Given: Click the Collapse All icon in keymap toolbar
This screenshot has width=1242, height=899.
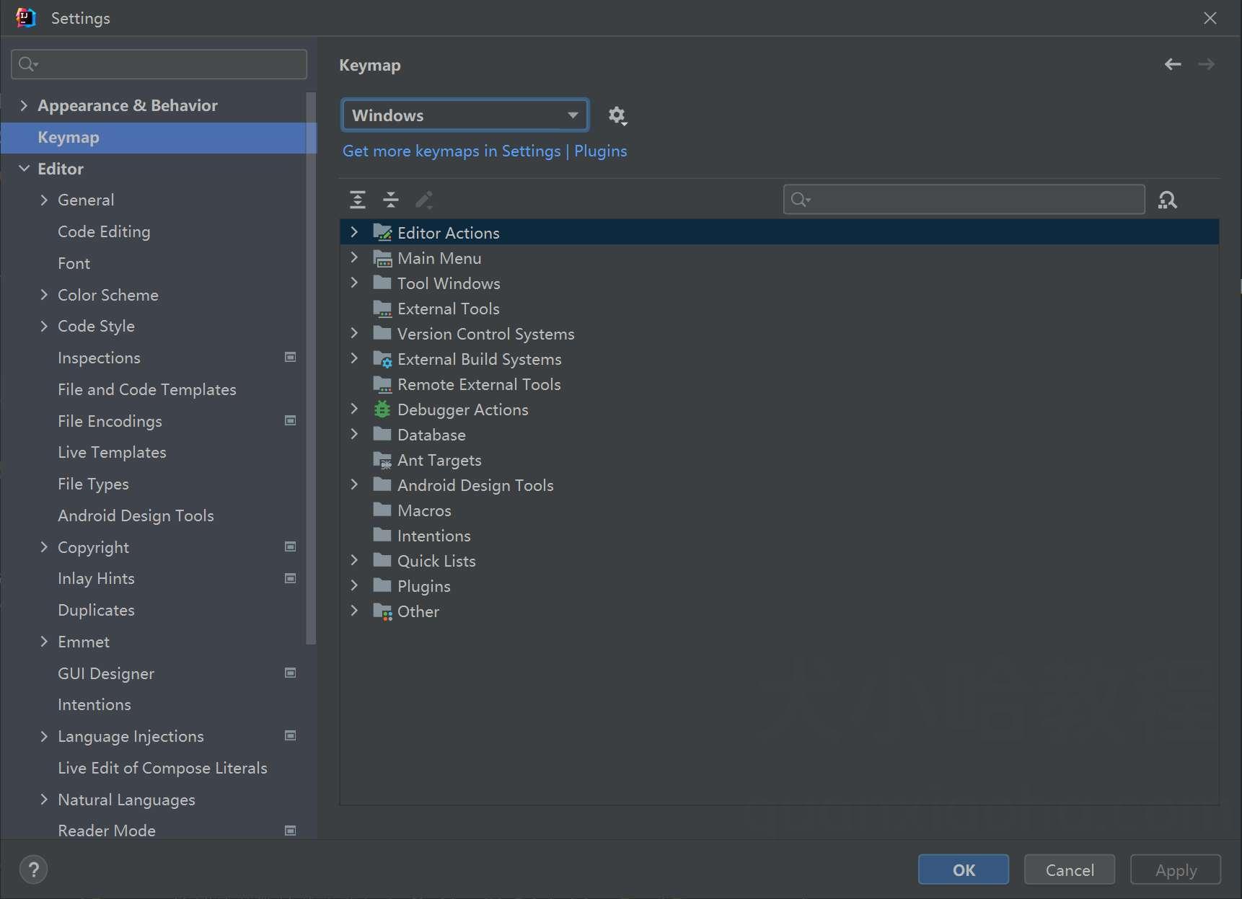Looking at the screenshot, I should [391, 200].
